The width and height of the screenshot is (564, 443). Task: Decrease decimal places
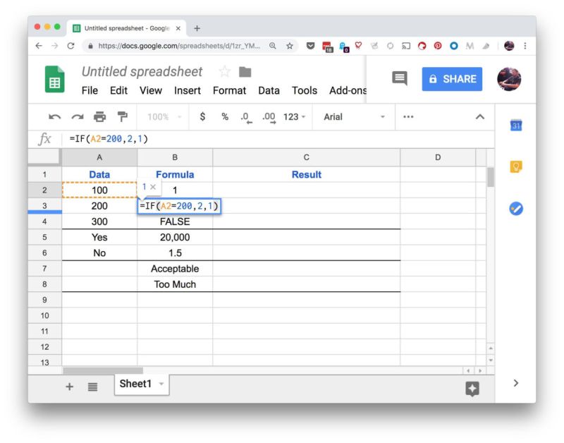coord(245,117)
